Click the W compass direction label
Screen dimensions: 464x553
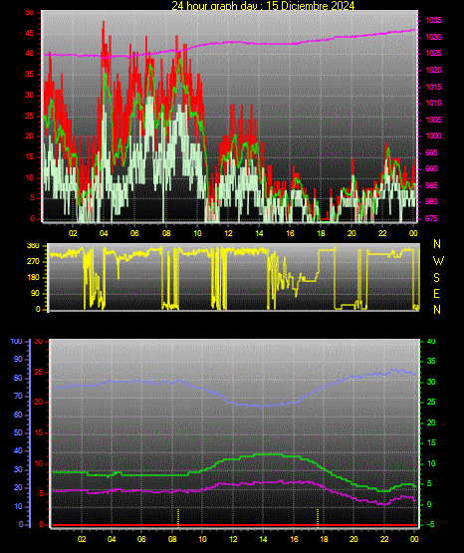pos(438,261)
